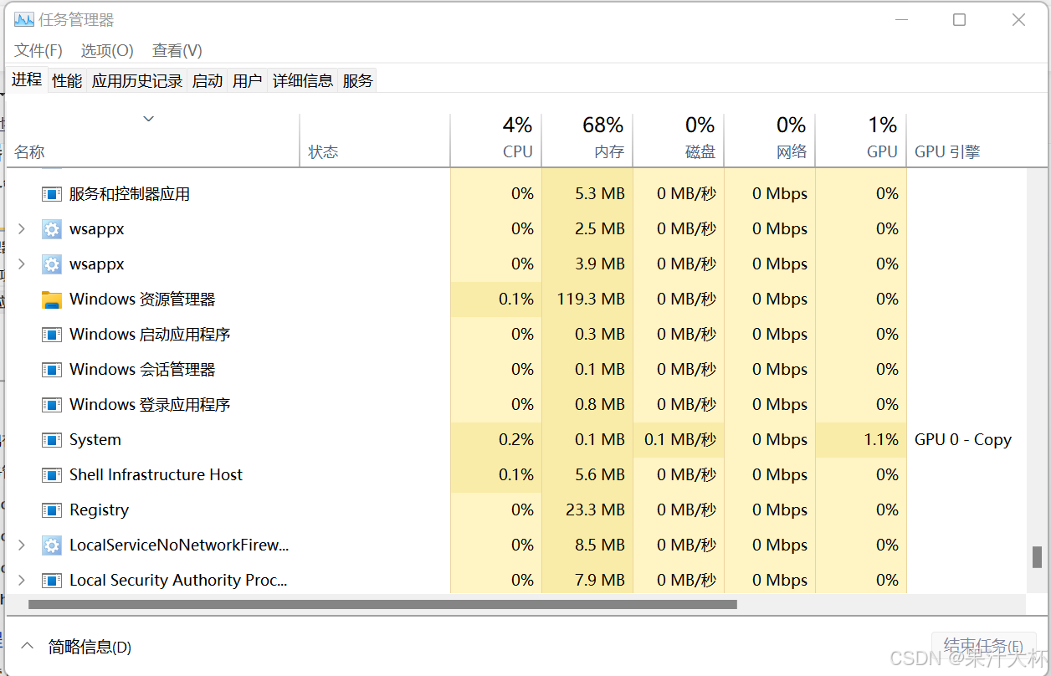This screenshot has width=1051, height=676.
Task: Select the Registry process name
Action: click(x=99, y=510)
